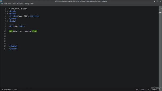Open the Find menu
The width and height of the screenshot is (162, 91).
(x=10, y=4)
